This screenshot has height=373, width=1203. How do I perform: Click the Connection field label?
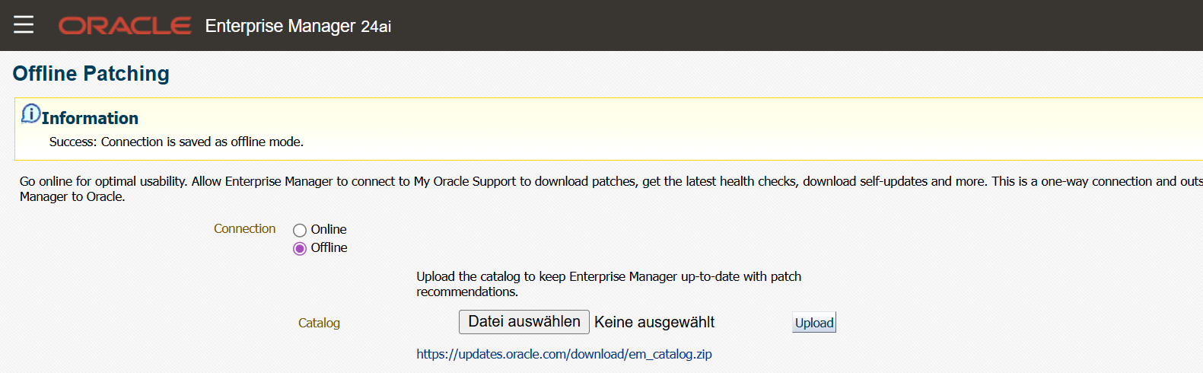[244, 228]
